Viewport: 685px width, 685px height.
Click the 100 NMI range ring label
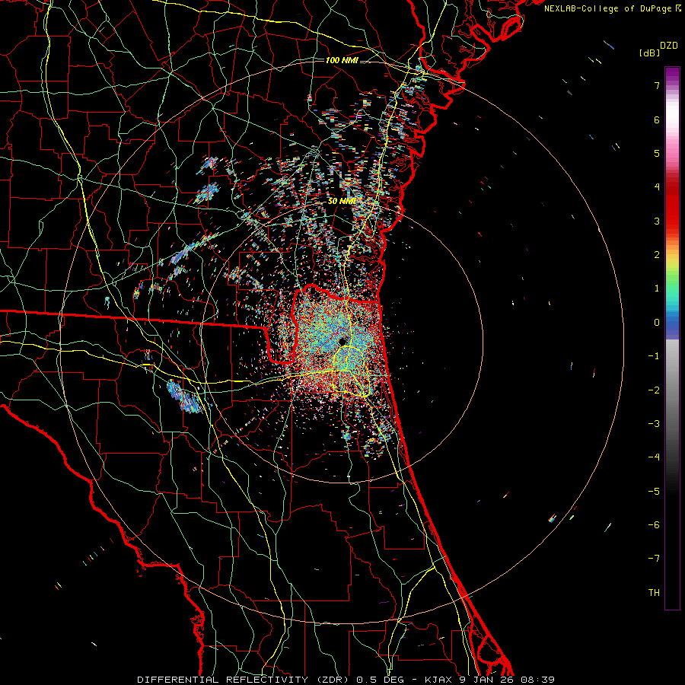point(342,60)
